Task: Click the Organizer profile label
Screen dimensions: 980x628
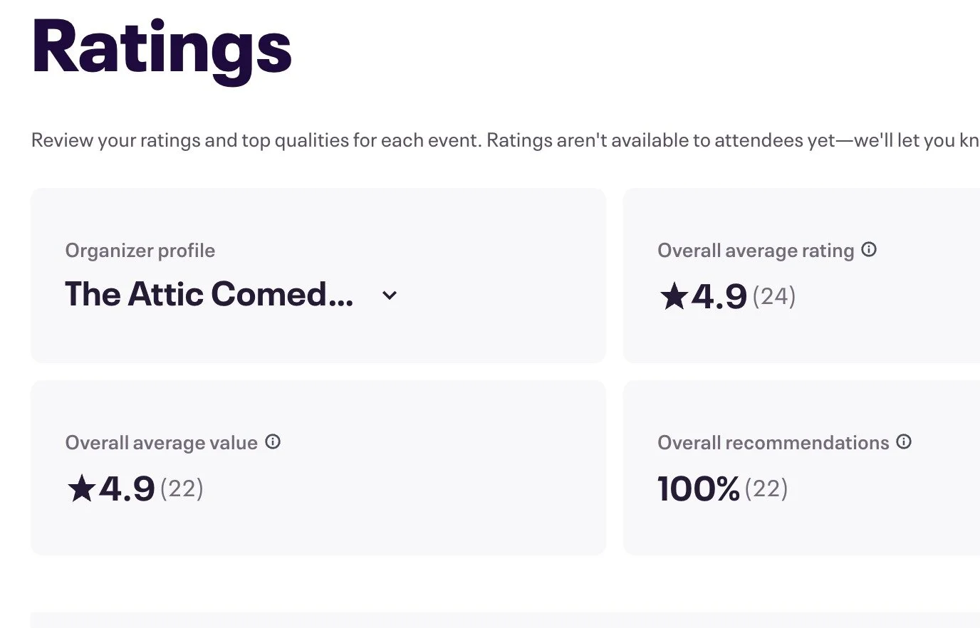Action: click(x=140, y=251)
